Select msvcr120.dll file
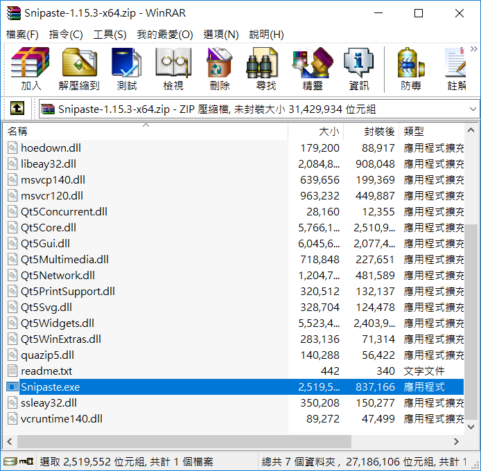The height and width of the screenshot is (471, 481). tap(52, 196)
